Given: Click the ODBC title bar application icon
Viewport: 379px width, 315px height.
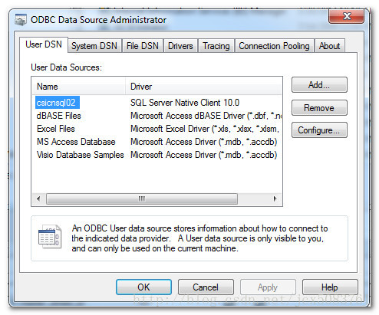Looking at the screenshot, I should 21,20.
